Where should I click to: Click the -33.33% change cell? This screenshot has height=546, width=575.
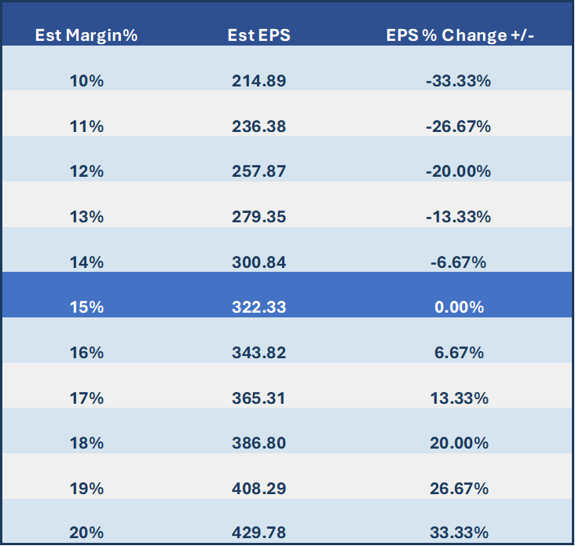460,81
